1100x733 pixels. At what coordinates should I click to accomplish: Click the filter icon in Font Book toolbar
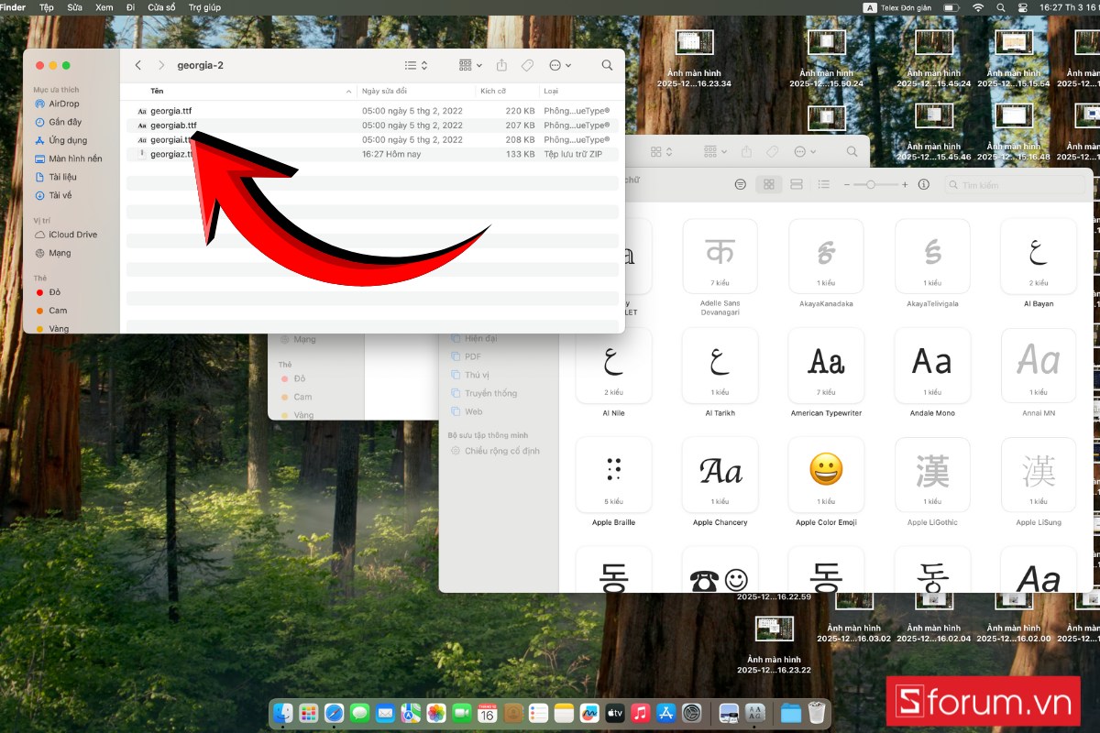point(741,184)
